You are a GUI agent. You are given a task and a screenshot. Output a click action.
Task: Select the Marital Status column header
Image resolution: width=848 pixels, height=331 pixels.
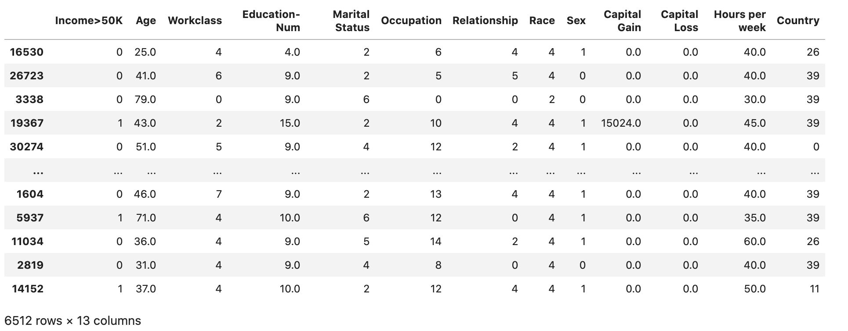[x=351, y=21]
